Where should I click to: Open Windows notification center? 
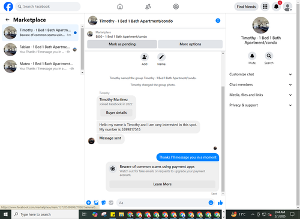(292, 214)
